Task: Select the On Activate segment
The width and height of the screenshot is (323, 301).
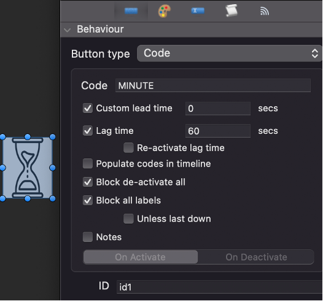Action: click(x=140, y=257)
